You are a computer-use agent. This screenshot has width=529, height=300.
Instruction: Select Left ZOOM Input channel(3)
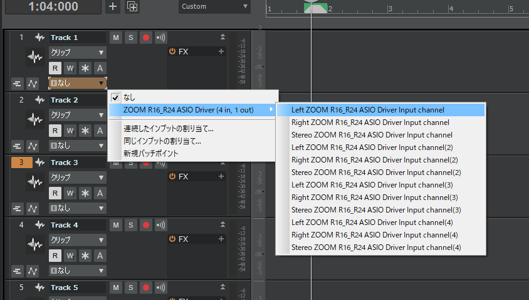[x=381, y=185]
